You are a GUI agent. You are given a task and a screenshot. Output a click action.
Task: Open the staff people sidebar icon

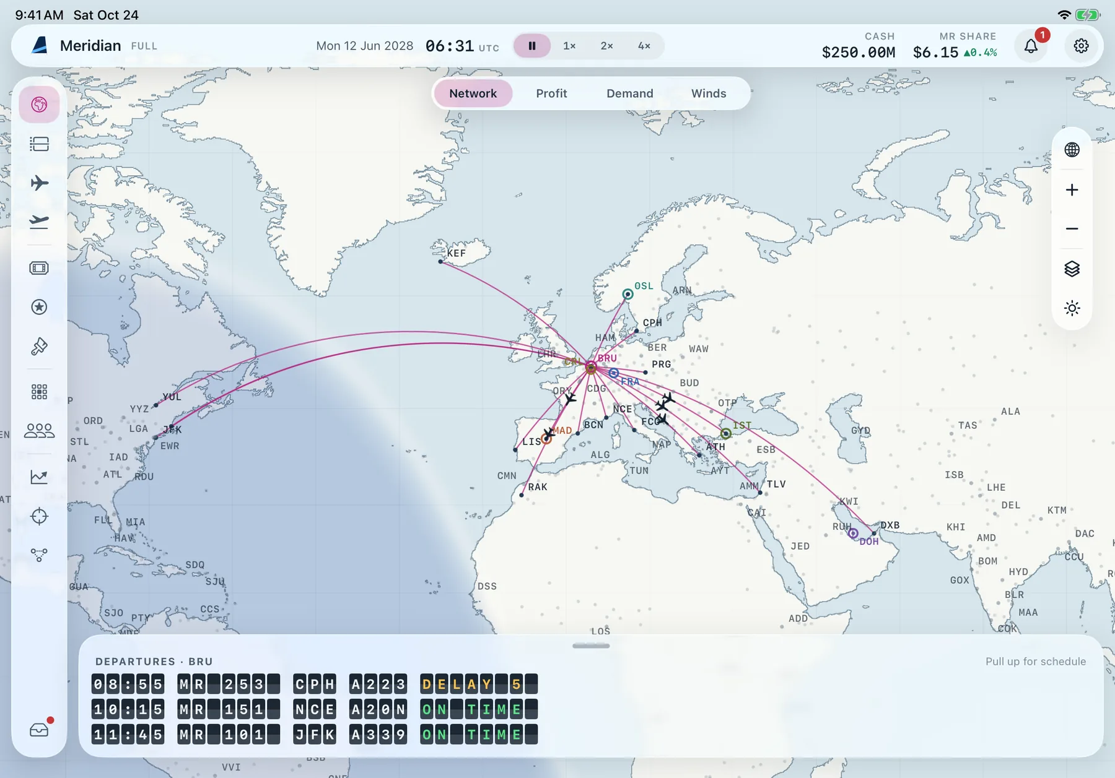click(39, 431)
